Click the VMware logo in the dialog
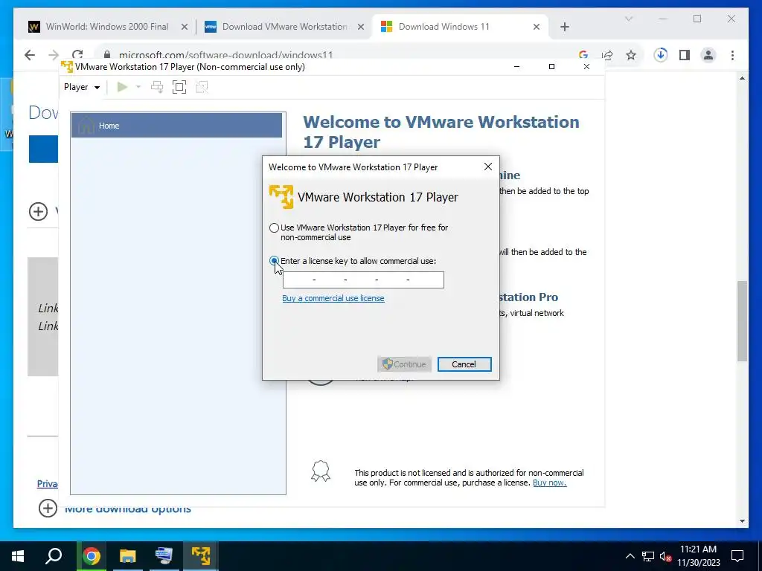 pos(281,196)
